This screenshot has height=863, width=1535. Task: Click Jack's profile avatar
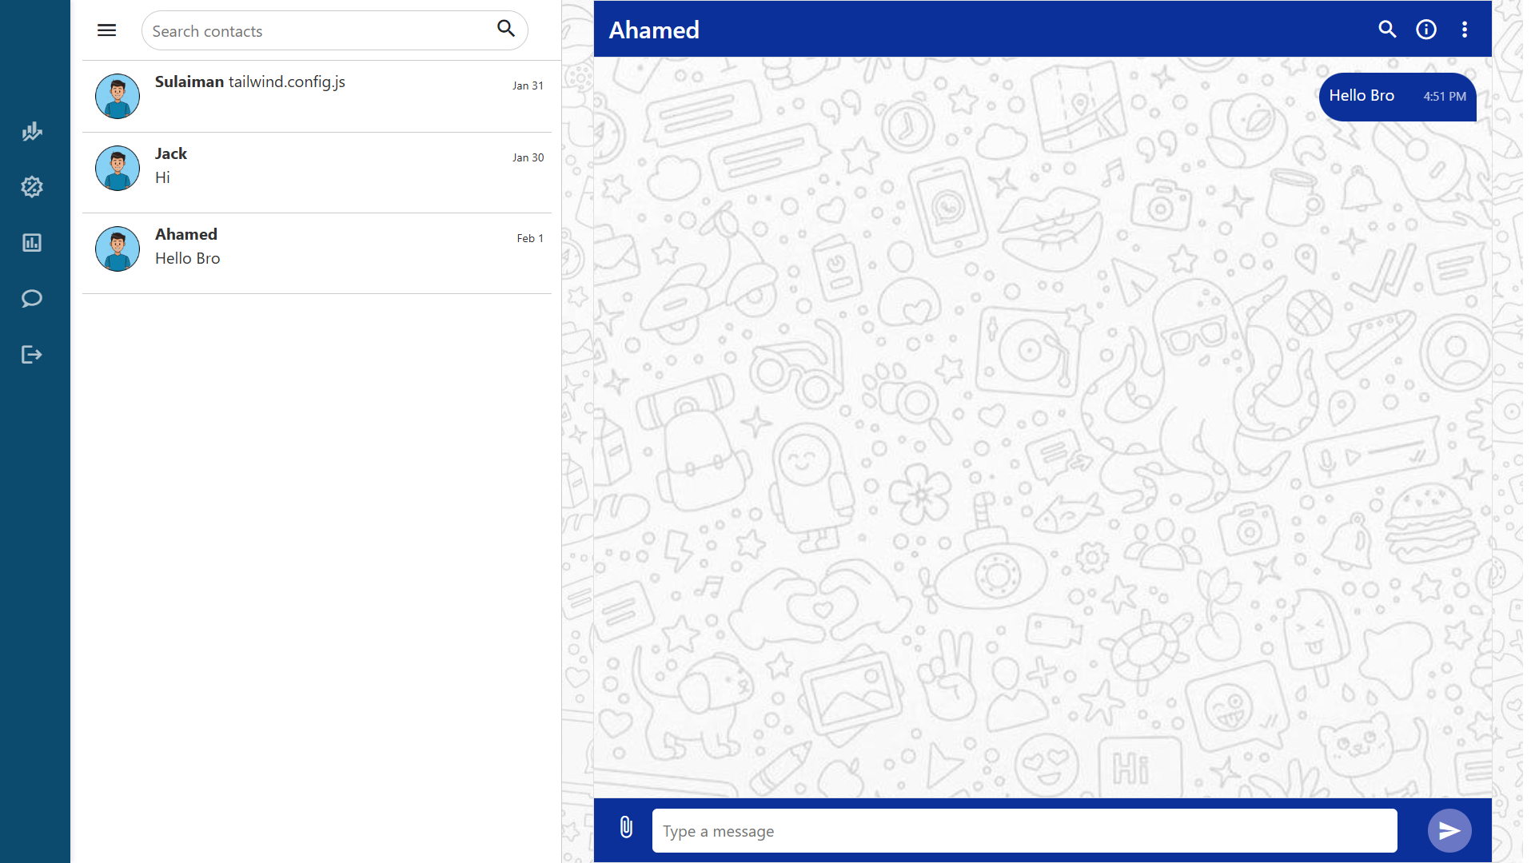click(118, 169)
